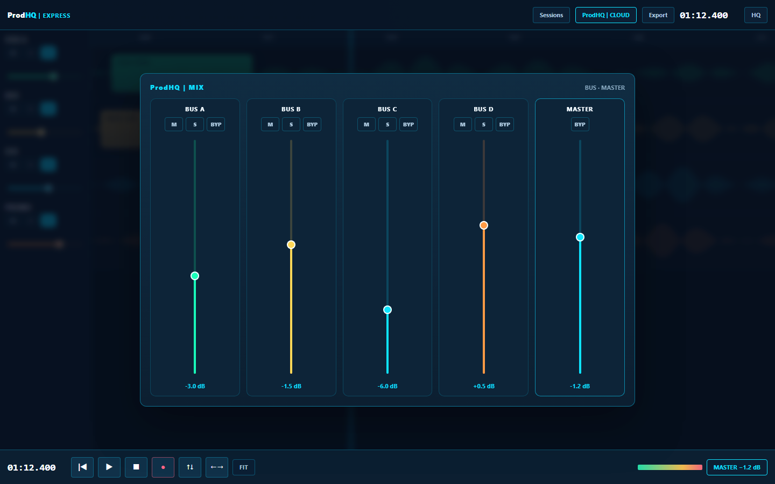Screen dimensions: 775x484
Task: Click the BUS · MASTER breadcrumb text
Action: point(605,88)
